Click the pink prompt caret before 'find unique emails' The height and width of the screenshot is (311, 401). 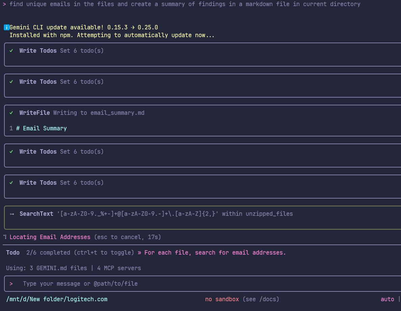[4, 4]
